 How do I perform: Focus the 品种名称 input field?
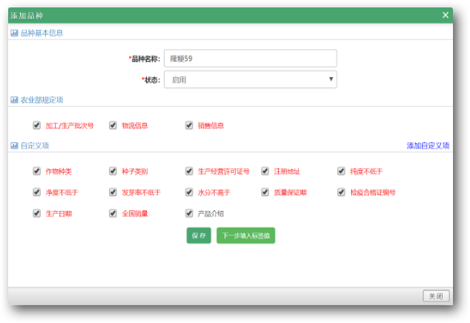click(251, 58)
